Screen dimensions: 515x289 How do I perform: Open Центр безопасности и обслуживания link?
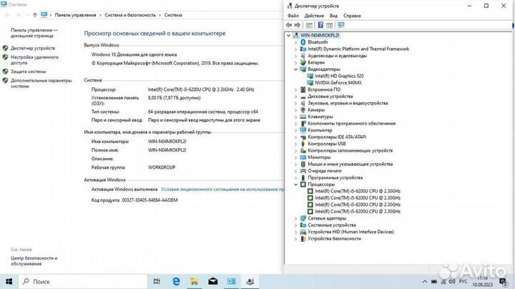(34, 261)
